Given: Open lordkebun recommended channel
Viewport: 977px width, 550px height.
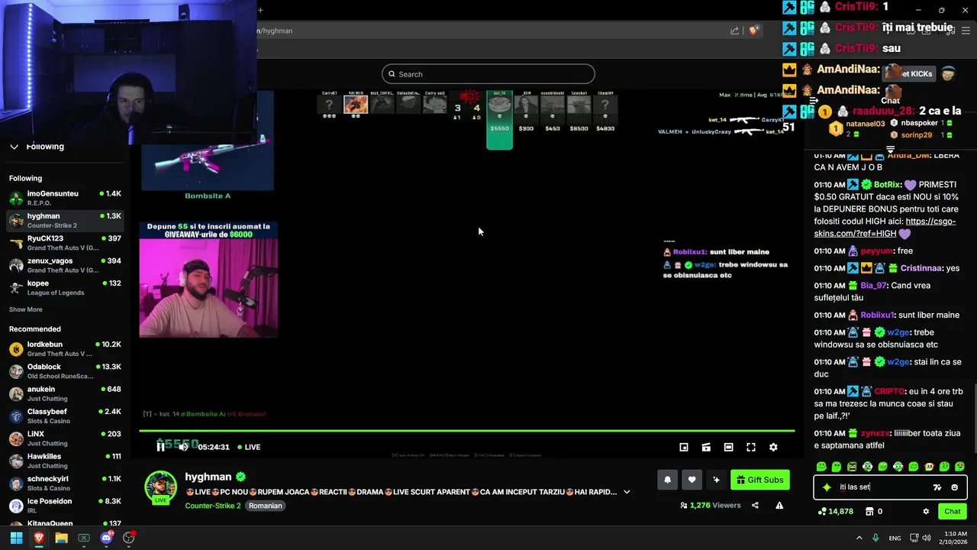Looking at the screenshot, I should pyautogui.click(x=65, y=349).
